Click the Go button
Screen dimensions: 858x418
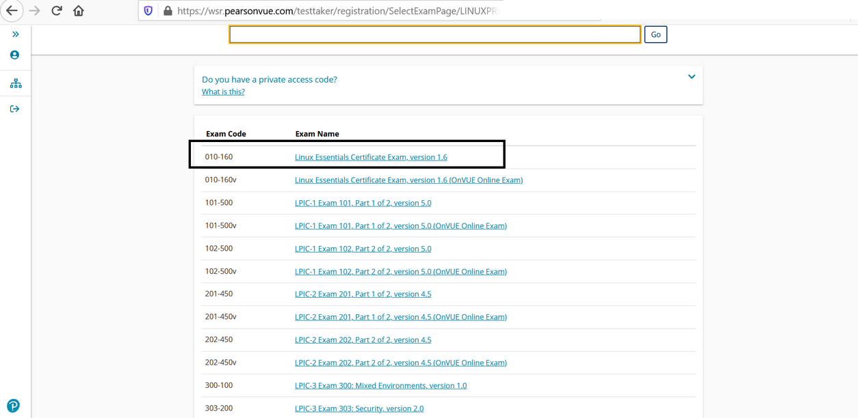[655, 34]
